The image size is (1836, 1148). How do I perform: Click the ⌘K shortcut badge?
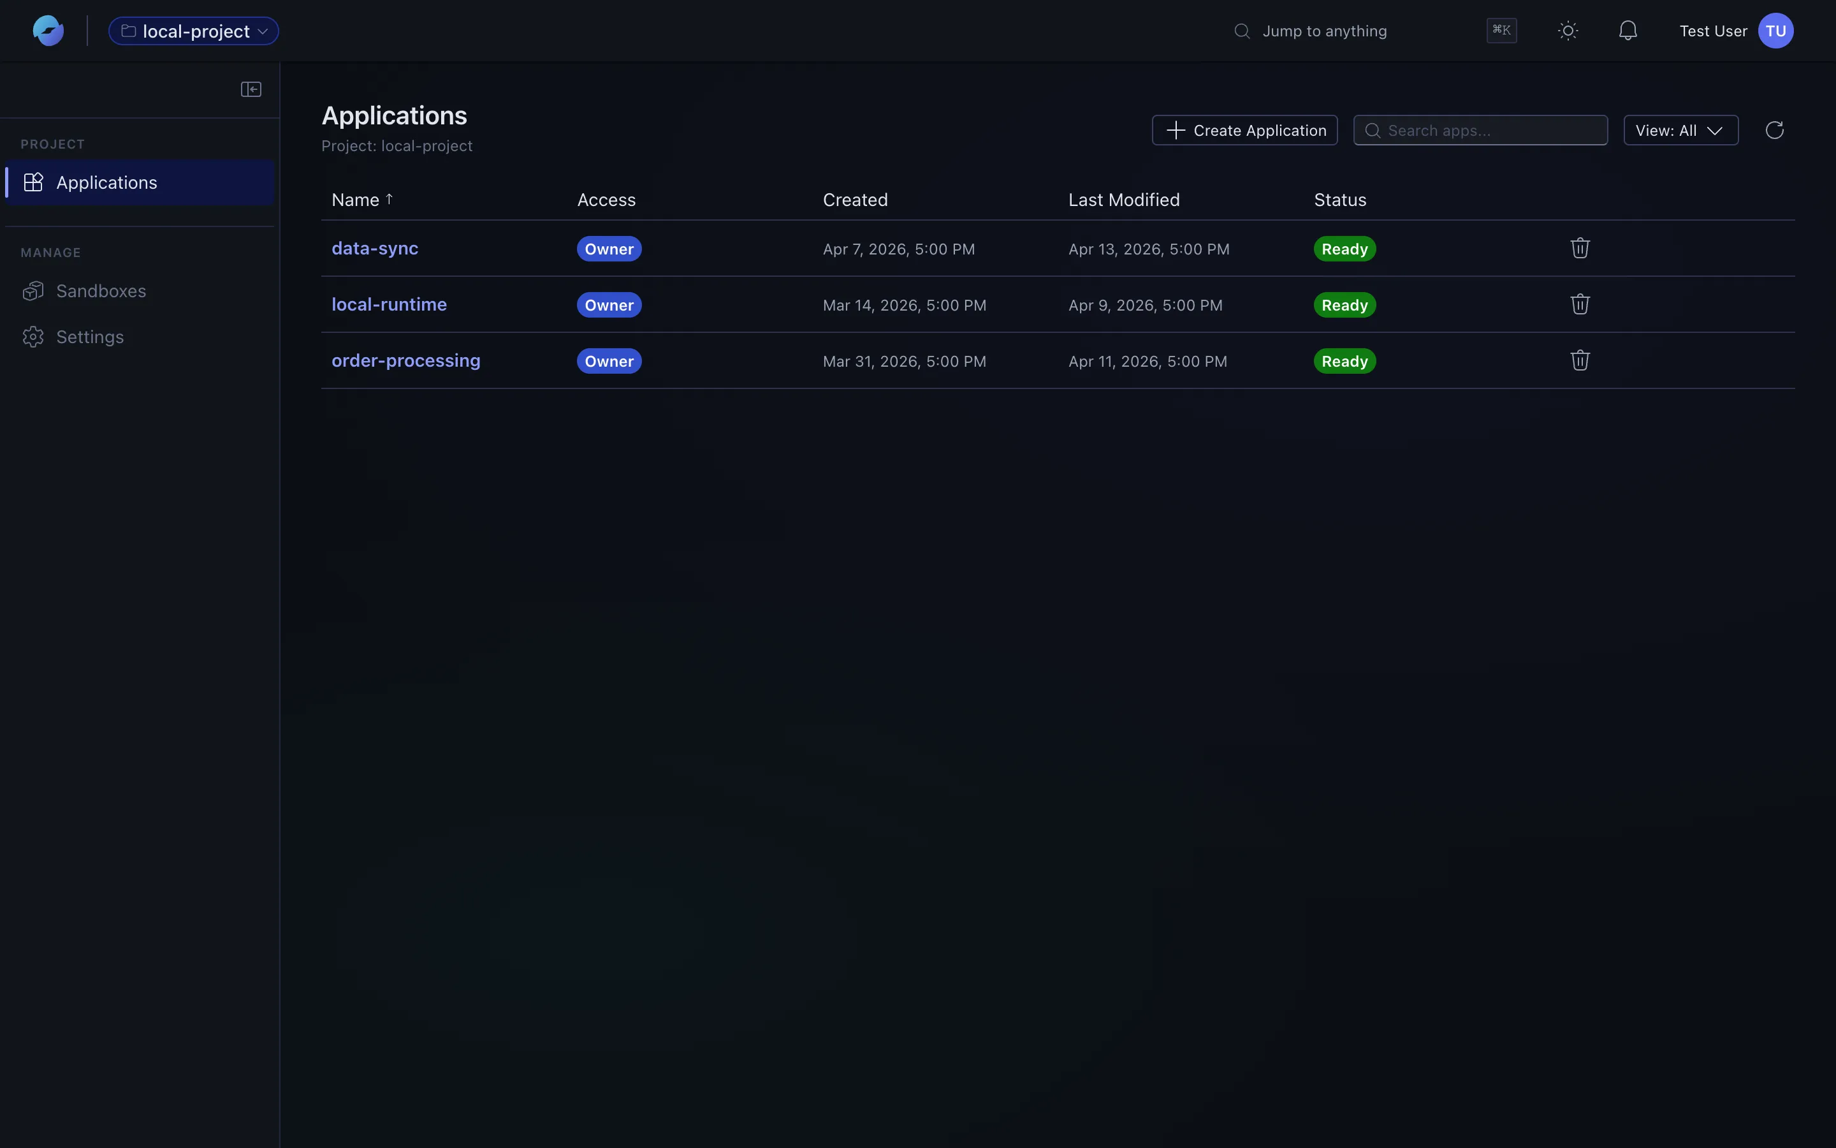[x=1501, y=31]
